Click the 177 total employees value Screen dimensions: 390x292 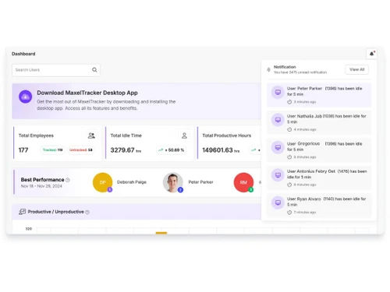tap(23, 150)
